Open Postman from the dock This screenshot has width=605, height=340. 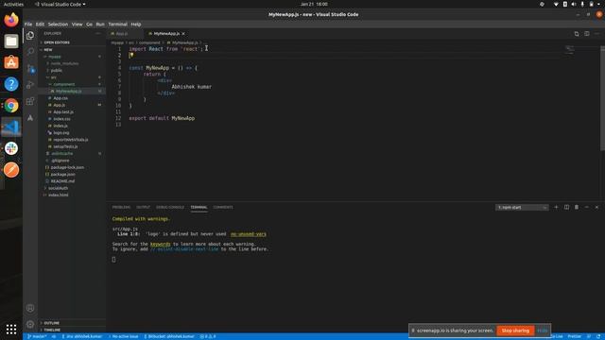tap(11, 170)
